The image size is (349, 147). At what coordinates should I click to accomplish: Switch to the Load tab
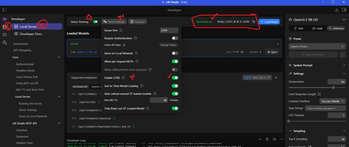click(317, 28)
